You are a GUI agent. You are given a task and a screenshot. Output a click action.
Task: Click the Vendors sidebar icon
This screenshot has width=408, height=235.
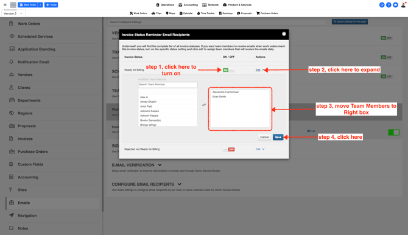12,74
